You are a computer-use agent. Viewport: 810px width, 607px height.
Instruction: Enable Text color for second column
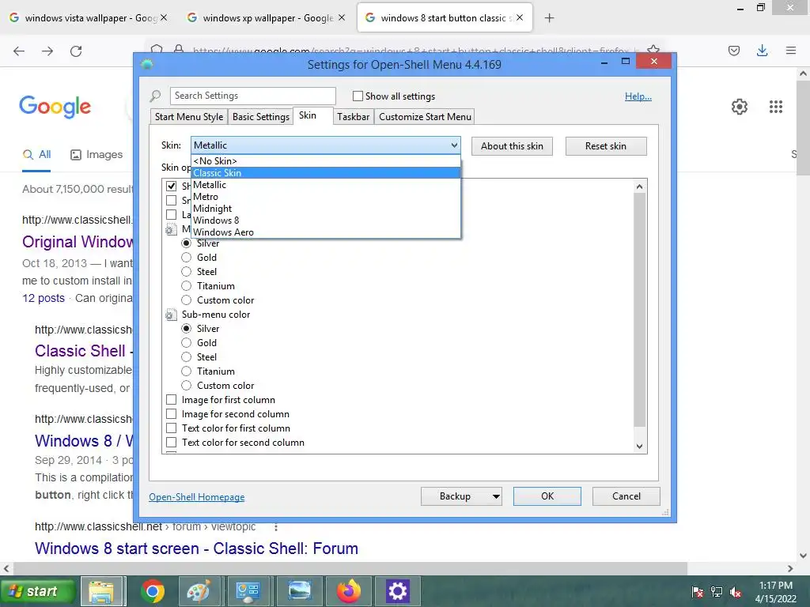(172, 443)
